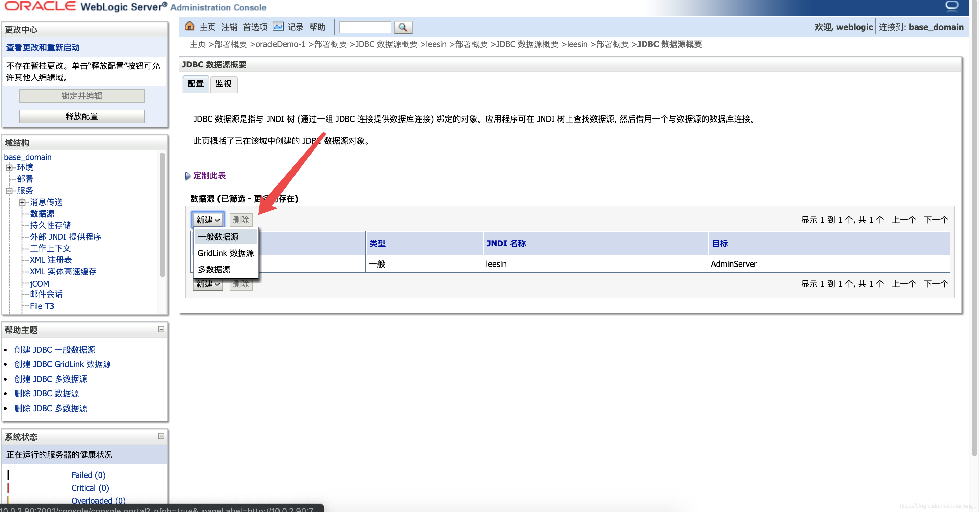This screenshot has height=512, width=979.
Task: Select 数据源 in the domain tree
Action: 42,214
